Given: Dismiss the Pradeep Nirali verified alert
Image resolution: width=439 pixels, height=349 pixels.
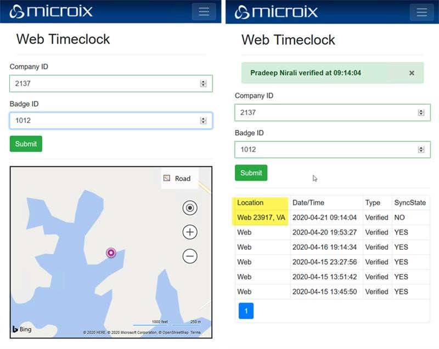Looking at the screenshot, I should click(x=412, y=73).
